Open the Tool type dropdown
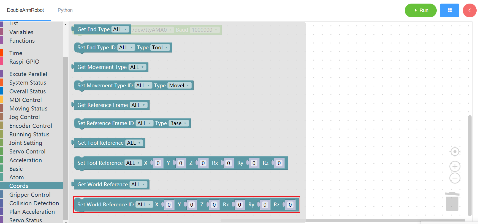 coord(160,47)
